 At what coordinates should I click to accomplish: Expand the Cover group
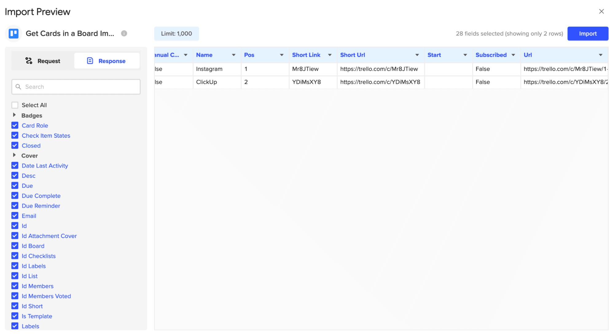tap(14, 155)
